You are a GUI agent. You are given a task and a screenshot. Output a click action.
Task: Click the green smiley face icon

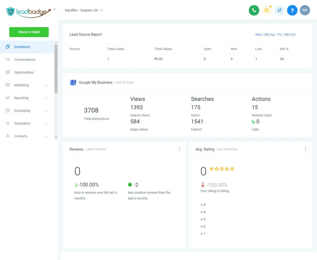click(130, 185)
